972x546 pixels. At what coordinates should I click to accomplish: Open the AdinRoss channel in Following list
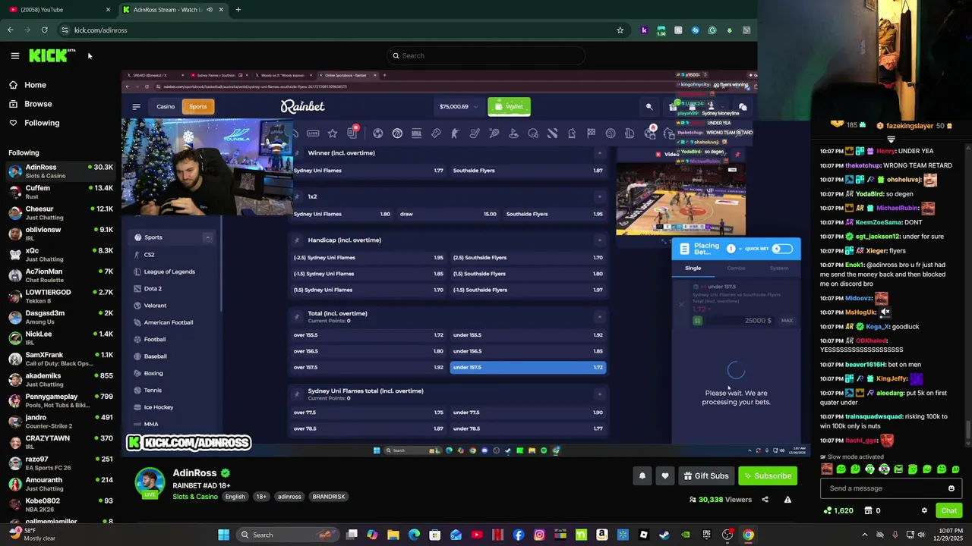pos(61,171)
